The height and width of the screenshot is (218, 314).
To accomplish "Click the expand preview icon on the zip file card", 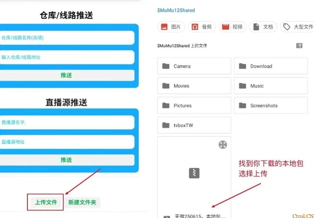I will (x=223, y=144).
